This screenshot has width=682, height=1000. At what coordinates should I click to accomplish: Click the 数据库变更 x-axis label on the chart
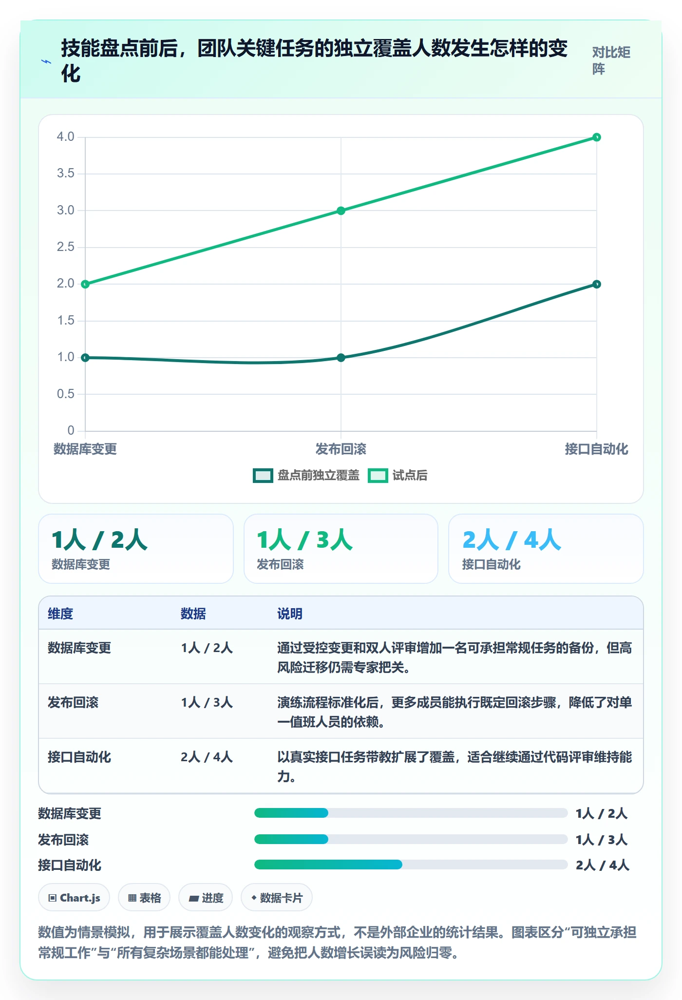[85, 449]
